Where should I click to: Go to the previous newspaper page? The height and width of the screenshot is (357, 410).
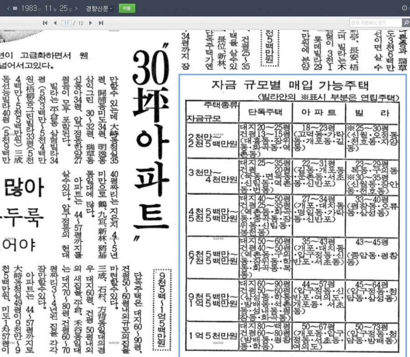tap(55, 23)
